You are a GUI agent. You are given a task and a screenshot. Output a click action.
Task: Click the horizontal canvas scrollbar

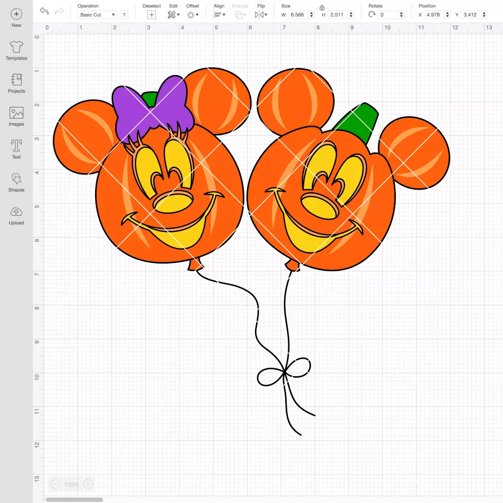coord(74,499)
